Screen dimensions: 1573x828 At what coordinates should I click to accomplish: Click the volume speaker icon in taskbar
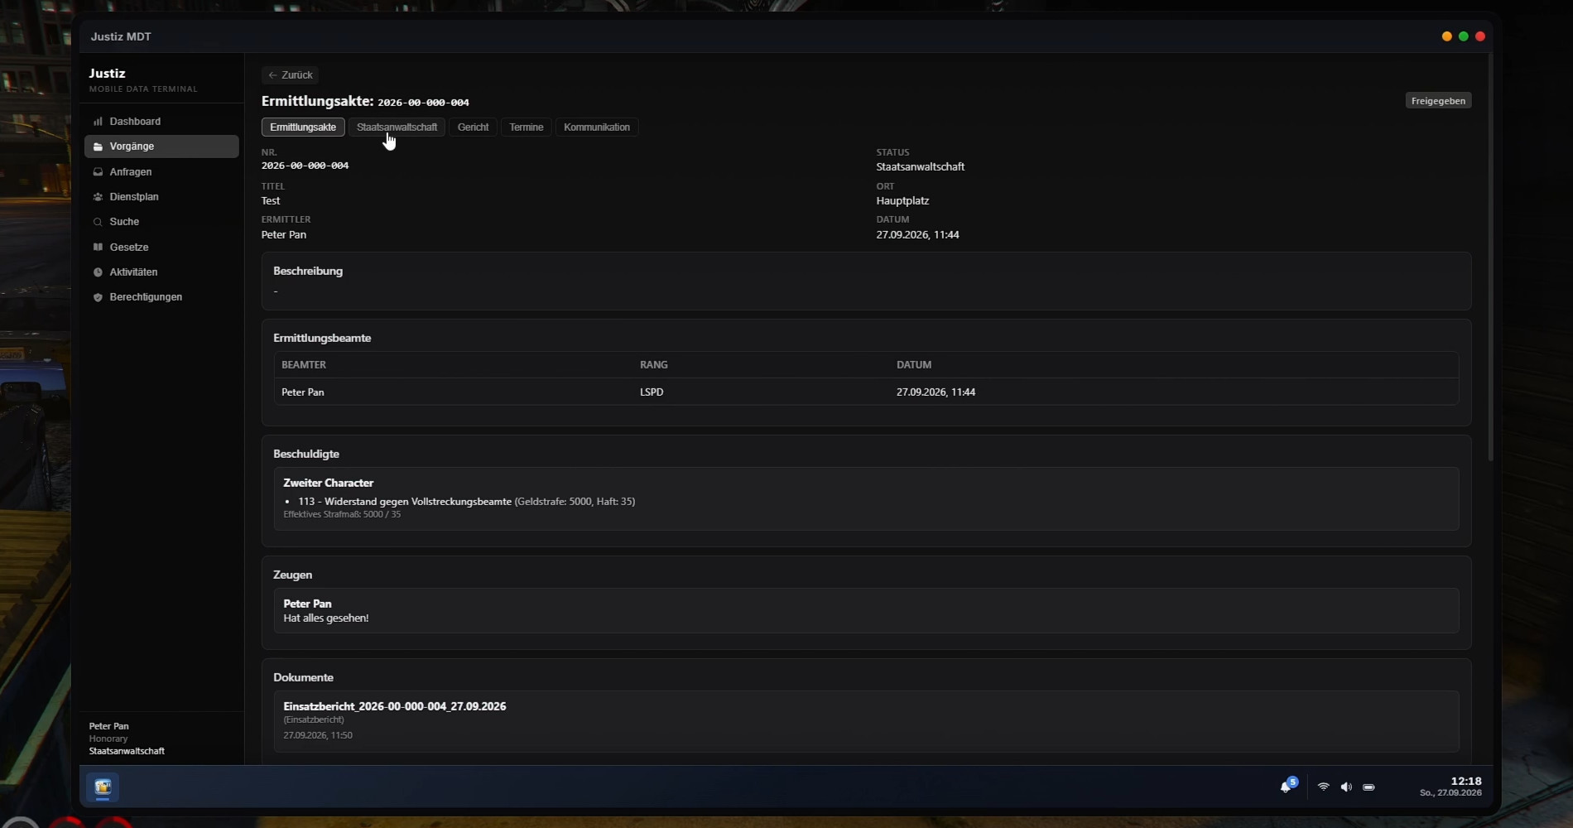coord(1346,787)
